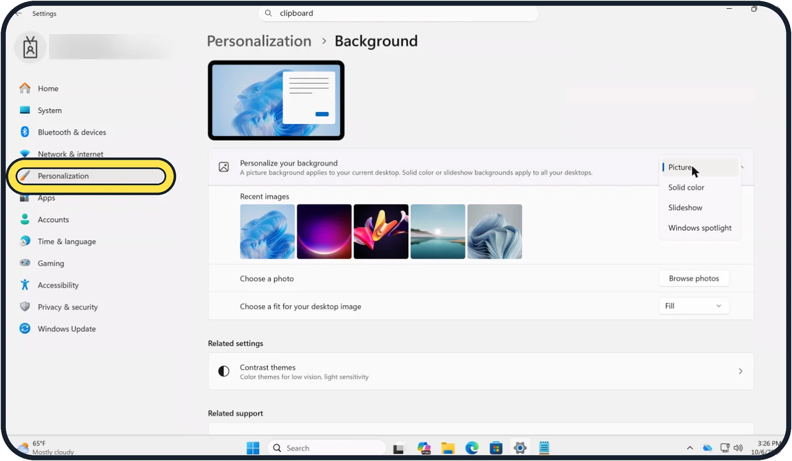Open Accounts settings
Screen dimensions: 792x461
[x=53, y=220]
